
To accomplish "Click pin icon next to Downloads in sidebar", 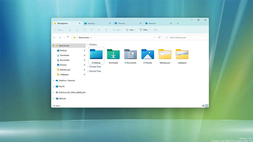I will pyautogui.click(x=84, y=56).
